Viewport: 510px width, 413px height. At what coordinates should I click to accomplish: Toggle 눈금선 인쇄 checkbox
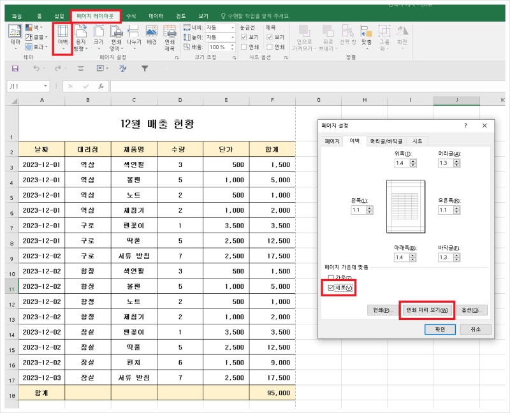[x=244, y=47]
